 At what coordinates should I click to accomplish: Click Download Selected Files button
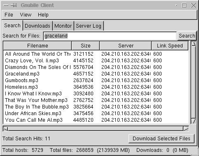coord(162,139)
